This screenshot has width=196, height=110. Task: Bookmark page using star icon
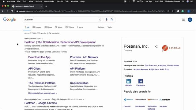pyautogui.click(x=173, y=11)
